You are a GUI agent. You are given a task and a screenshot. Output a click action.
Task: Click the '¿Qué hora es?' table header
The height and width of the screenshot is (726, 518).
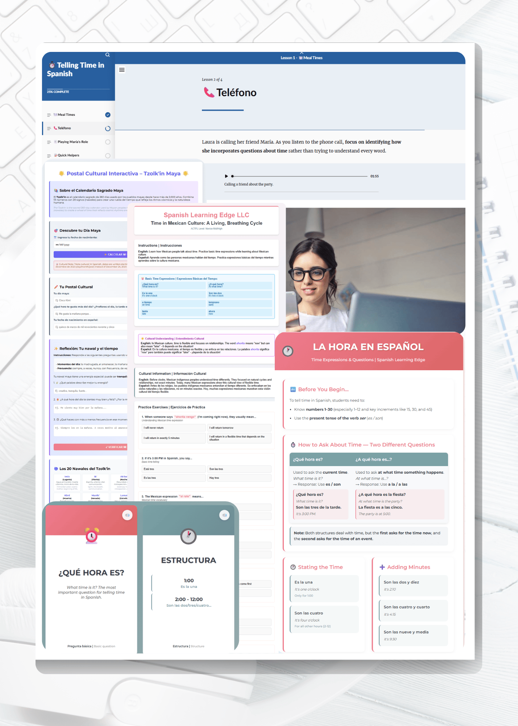coord(308,460)
